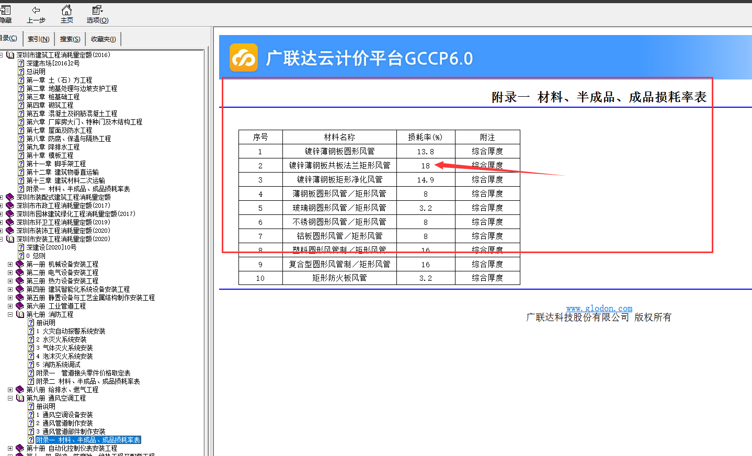Open 1 通风空调设备安装 topic
The height and width of the screenshot is (456, 752).
pyautogui.click(x=64, y=415)
